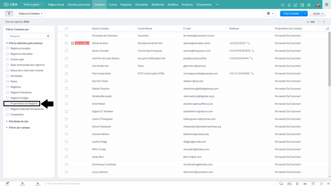
Task: Expand the Filtrar por campos section
Action: (x=18, y=127)
